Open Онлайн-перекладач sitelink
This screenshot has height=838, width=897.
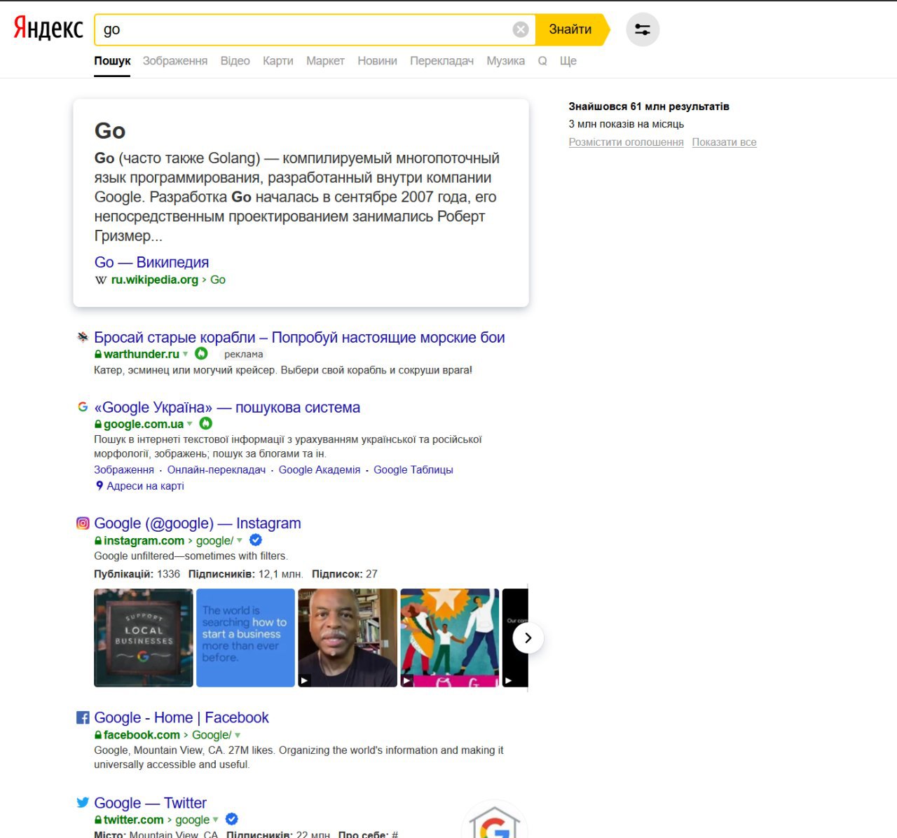click(217, 469)
